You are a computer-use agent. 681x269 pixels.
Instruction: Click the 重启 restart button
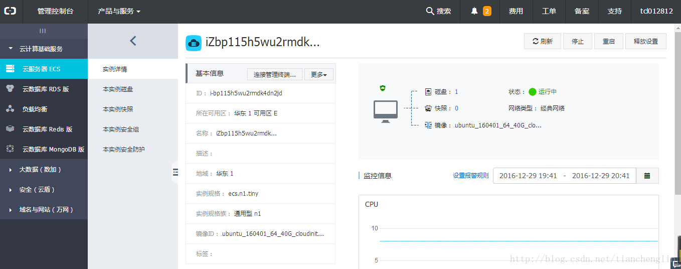point(609,41)
